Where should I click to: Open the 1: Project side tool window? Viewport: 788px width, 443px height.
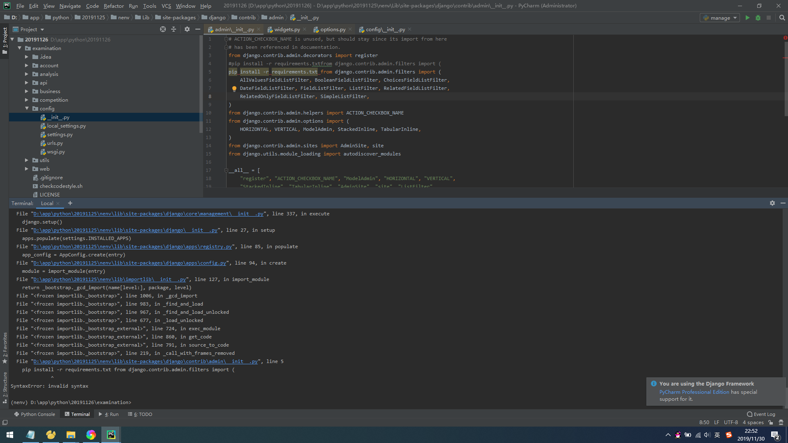pos(5,40)
